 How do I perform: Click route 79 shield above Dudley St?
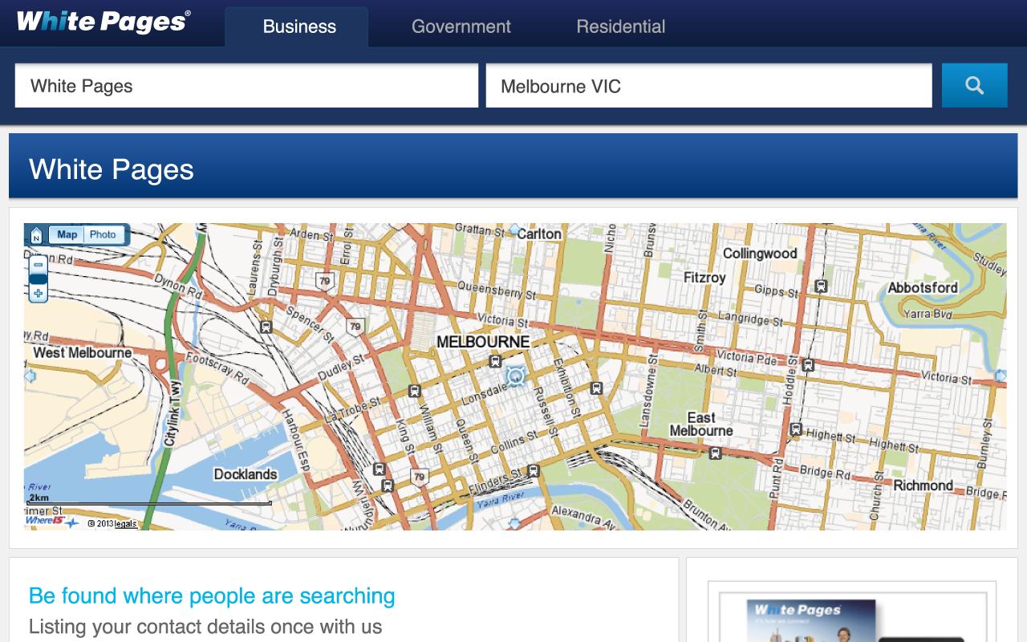[x=355, y=326]
